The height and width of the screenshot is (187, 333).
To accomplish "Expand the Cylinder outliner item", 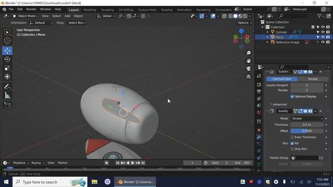I will 267,32.
